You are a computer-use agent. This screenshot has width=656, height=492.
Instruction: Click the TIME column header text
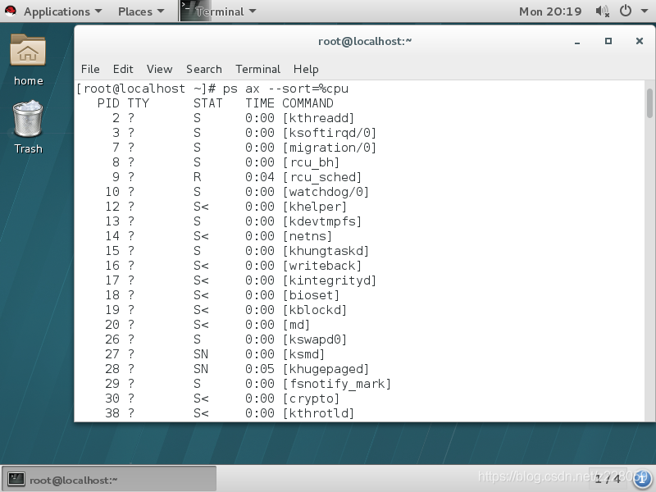[260, 103]
